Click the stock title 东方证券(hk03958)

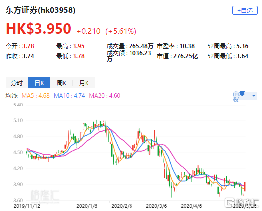click(x=41, y=10)
